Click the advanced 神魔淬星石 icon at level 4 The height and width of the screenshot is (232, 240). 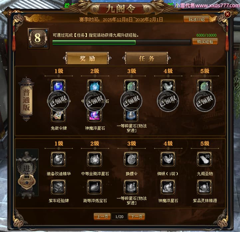pyautogui.click(x=168, y=187)
